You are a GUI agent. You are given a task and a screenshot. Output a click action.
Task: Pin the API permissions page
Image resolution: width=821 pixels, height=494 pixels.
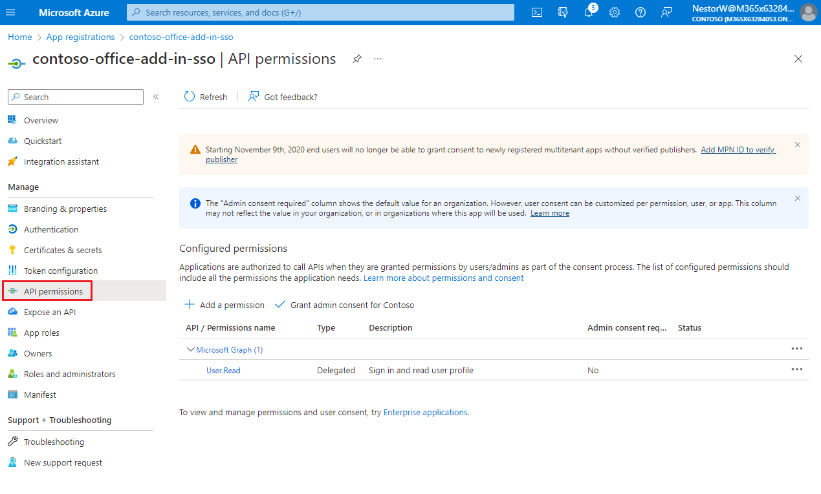pos(356,59)
